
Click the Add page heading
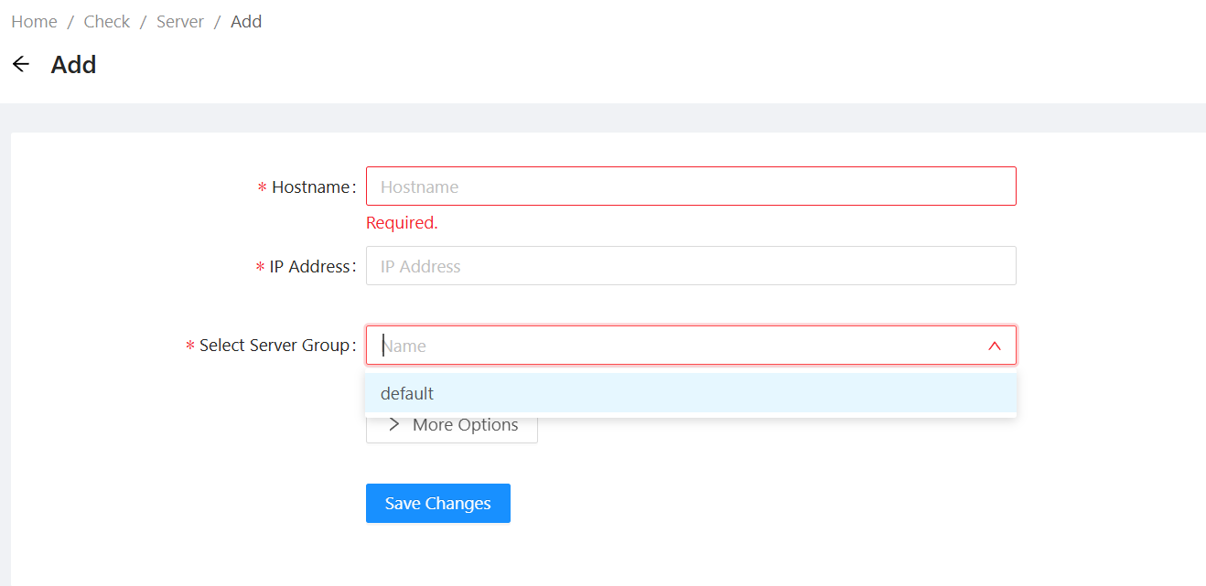tap(73, 65)
